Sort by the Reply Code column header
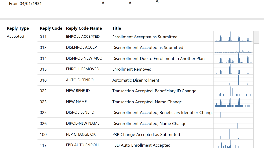This screenshot has width=264, height=148. pos(51,28)
